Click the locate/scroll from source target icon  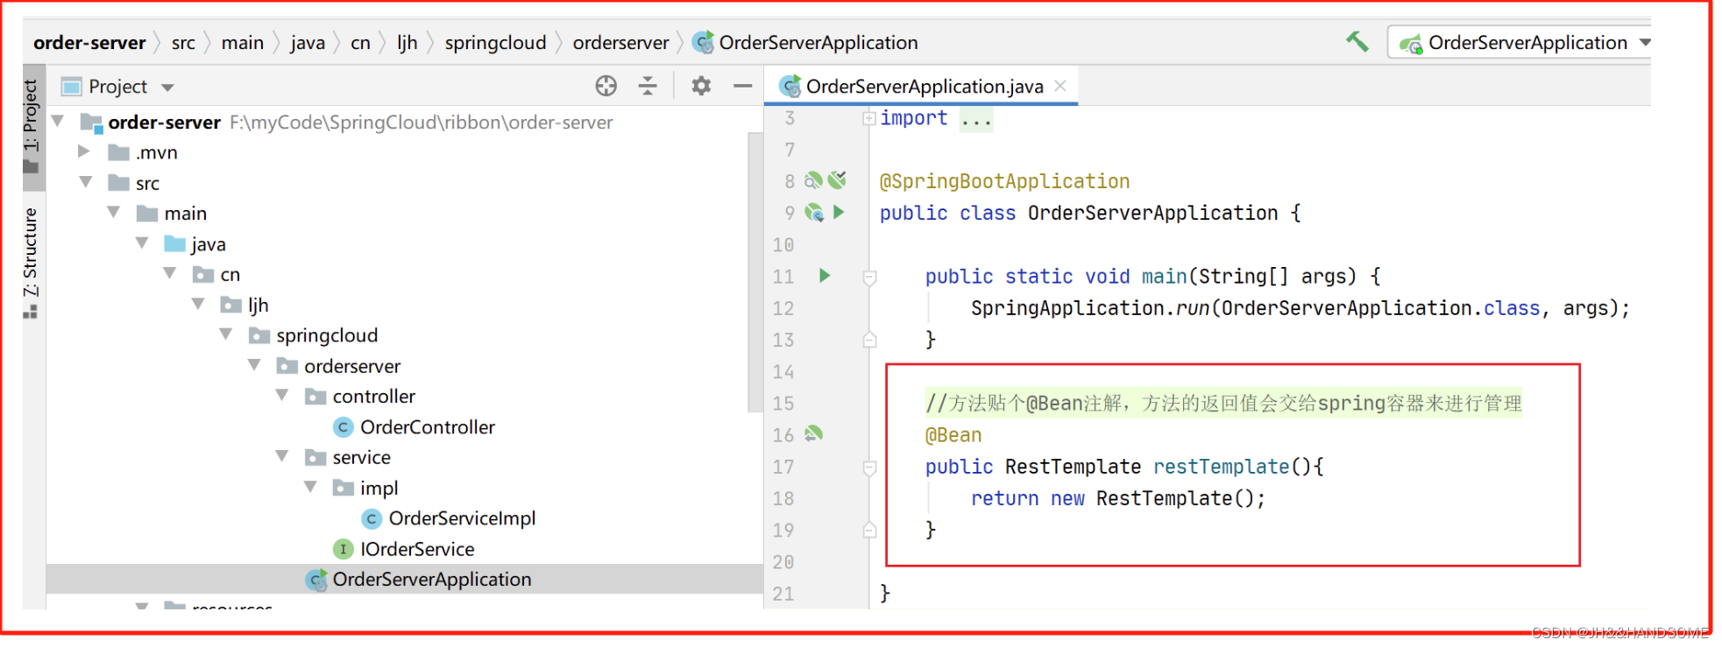pyautogui.click(x=606, y=86)
